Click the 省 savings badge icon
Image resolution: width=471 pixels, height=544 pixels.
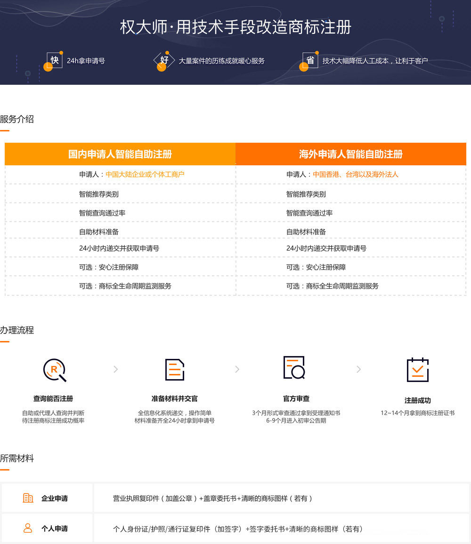309,61
